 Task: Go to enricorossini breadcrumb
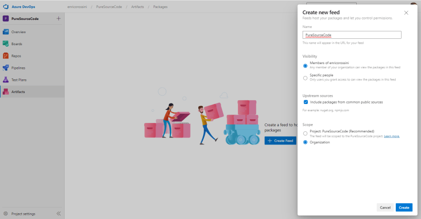77,7
